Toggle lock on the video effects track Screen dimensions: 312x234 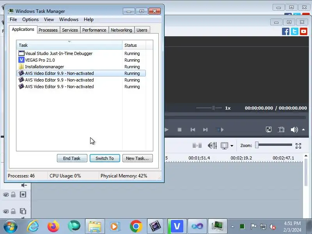(13, 194)
